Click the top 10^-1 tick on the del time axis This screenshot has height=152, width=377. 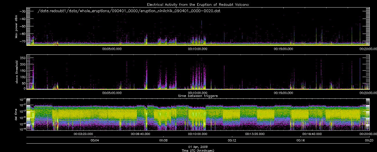point(22,100)
